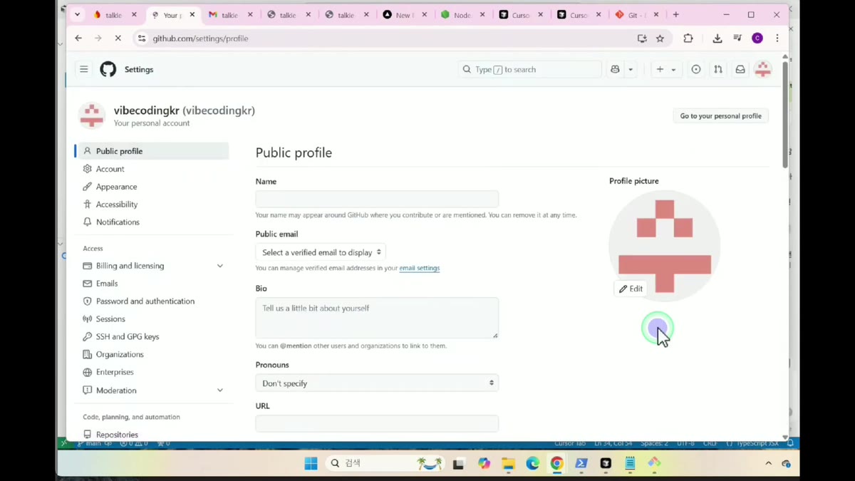Open File Explorer from the taskbar

click(508, 464)
